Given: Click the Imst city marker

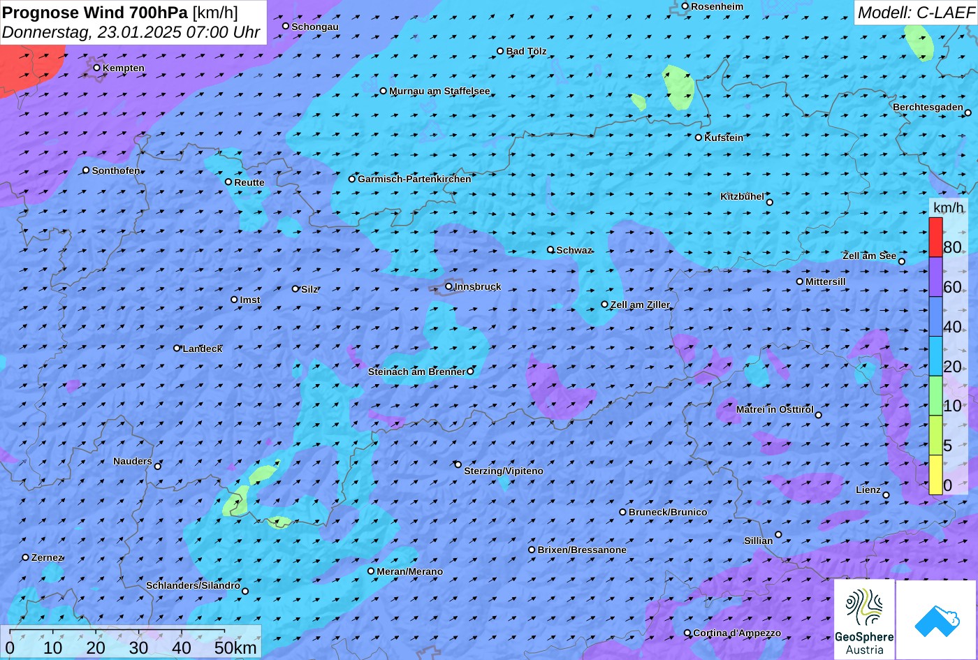Looking at the screenshot, I should [x=234, y=300].
